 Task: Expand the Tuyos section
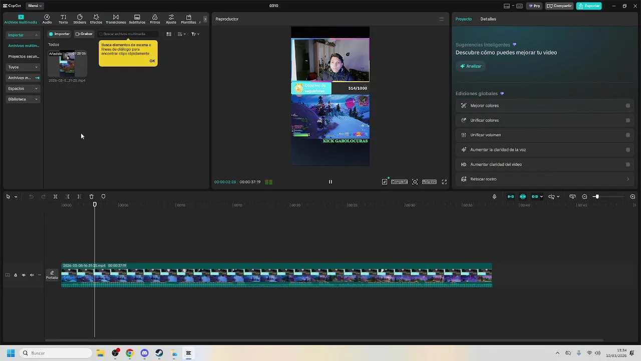pyautogui.click(x=23, y=67)
